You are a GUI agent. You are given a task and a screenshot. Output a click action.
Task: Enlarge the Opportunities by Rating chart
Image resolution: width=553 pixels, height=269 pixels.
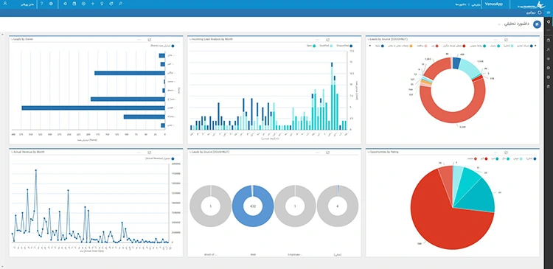[506, 153]
